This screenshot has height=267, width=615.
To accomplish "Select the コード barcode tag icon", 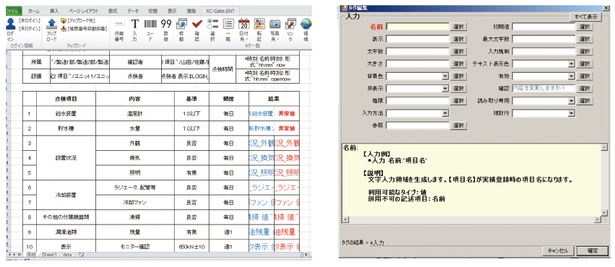I will pyautogui.click(x=150, y=25).
